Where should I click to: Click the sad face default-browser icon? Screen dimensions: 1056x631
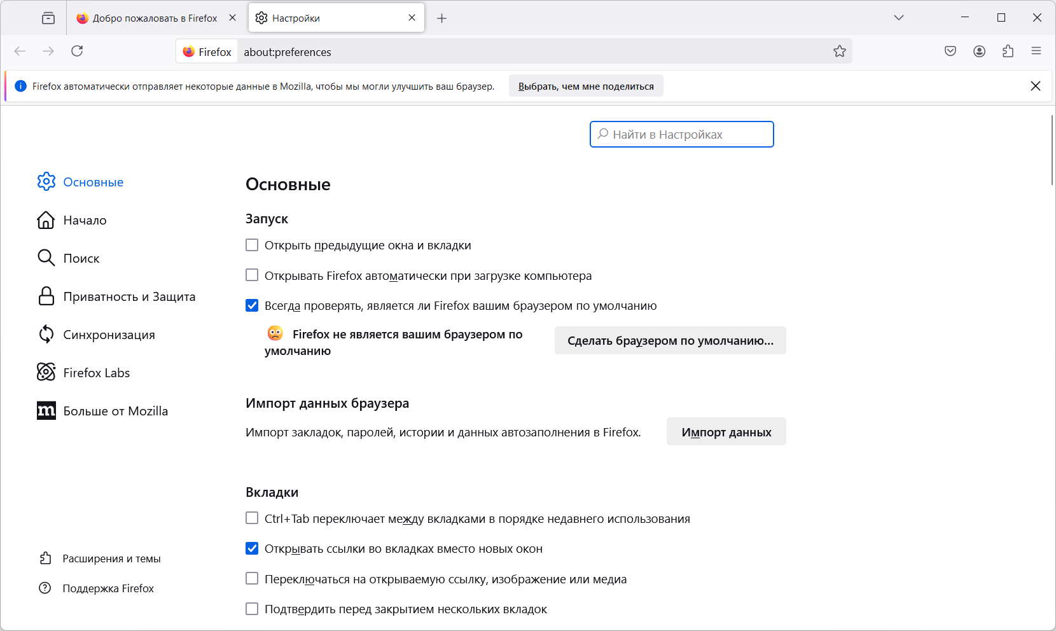tap(275, 333)
